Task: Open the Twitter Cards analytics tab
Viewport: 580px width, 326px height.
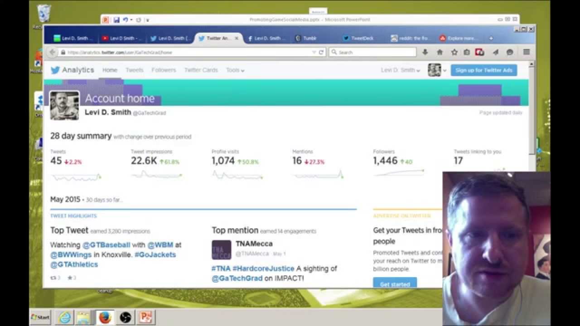Action: point(201,70)
